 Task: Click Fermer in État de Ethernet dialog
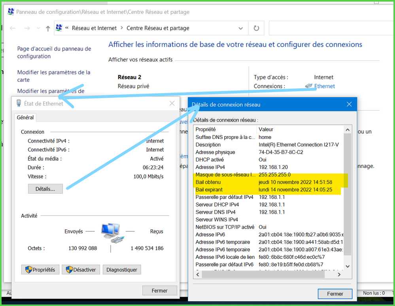click(x=159, y=290)
